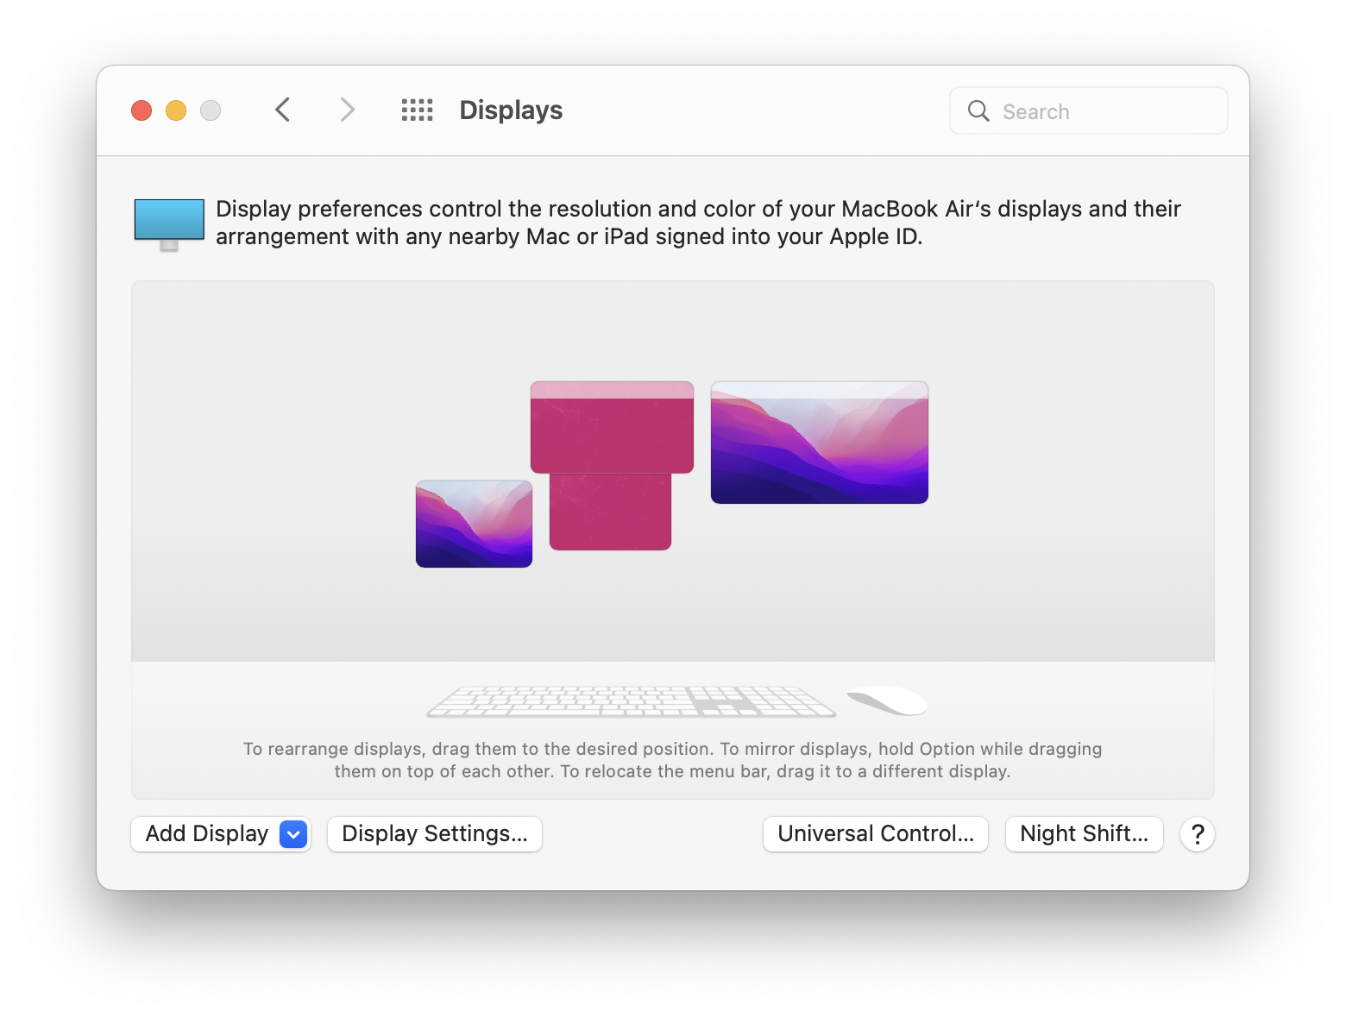The width and height of the screenshot is (1346, 1018).
Task: Select the lower pink display thumbnail
Action: pyautogui.click(x=610, y=512)
